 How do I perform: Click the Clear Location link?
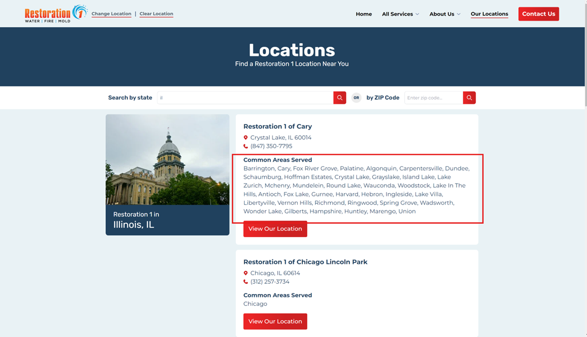pos(156,14)
